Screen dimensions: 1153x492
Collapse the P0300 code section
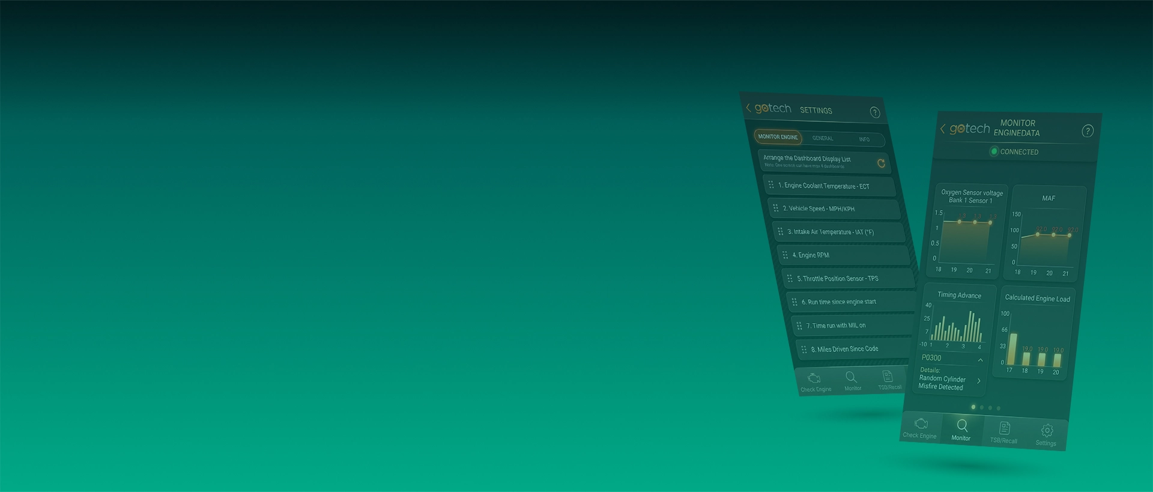tap(980, 360)
